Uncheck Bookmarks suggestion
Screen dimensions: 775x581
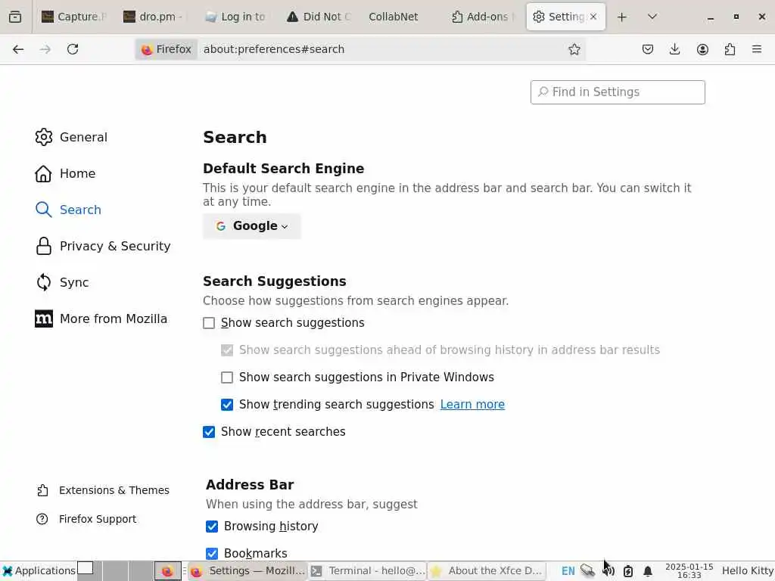212,553
